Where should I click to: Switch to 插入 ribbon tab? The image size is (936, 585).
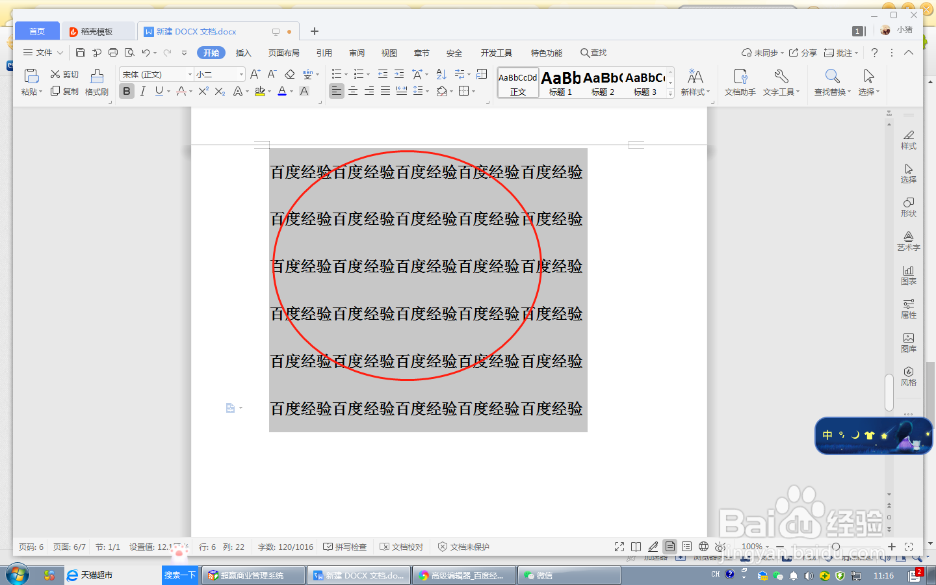click(x=243, y=53)
